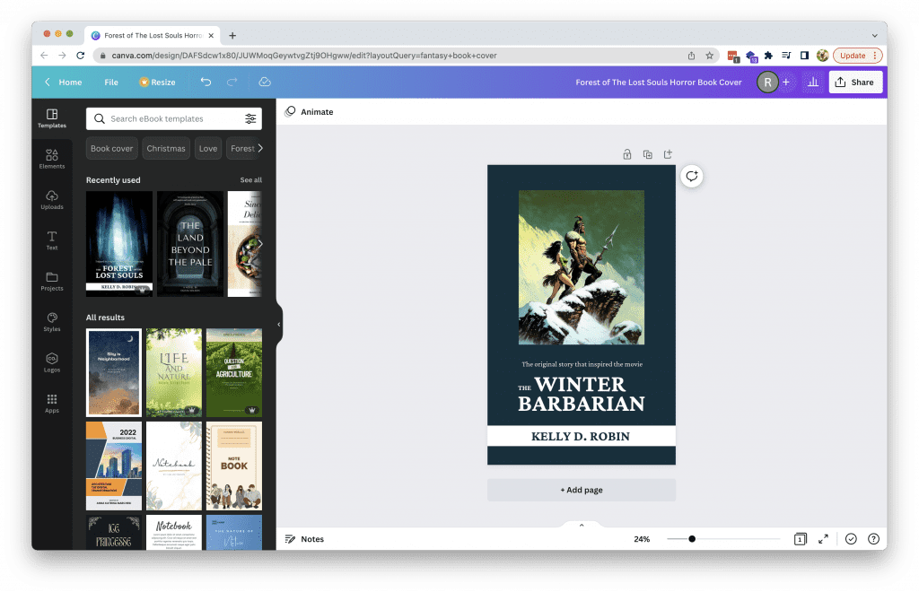919x592 pixels.
Task: Open the template search filter options
Action: click(250, 118)
